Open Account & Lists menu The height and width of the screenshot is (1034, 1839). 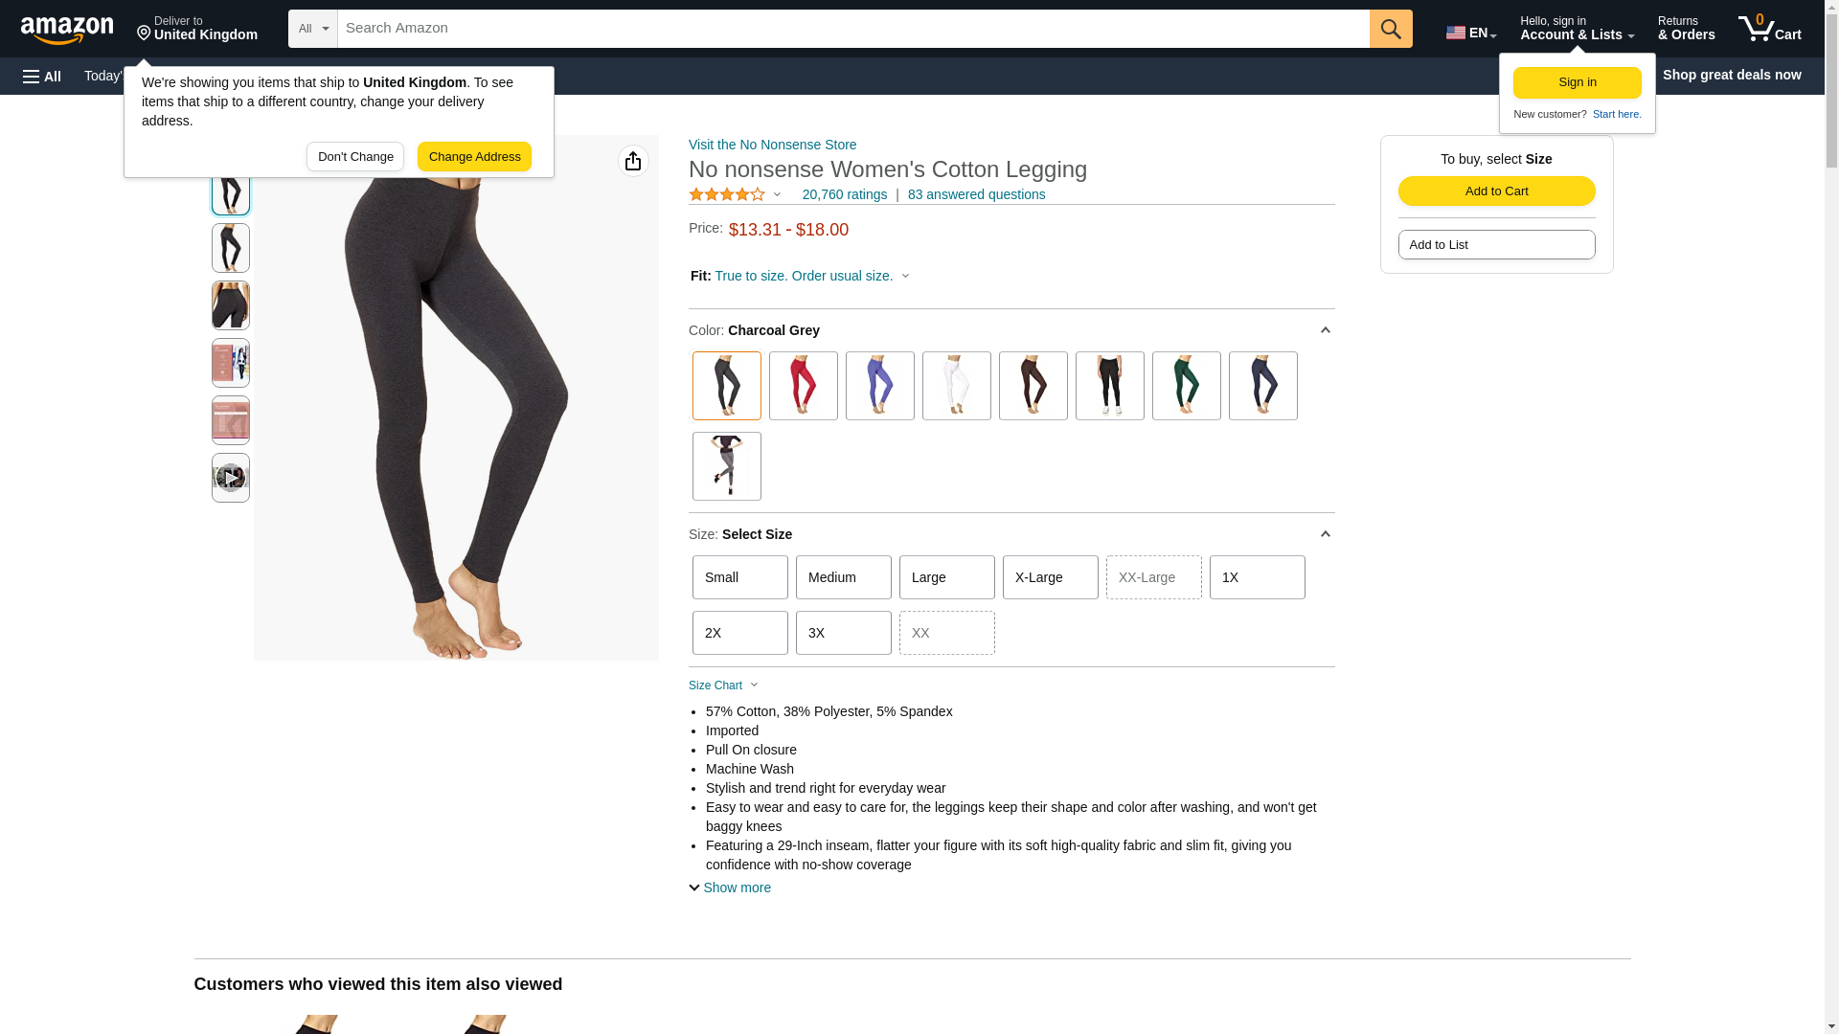click(1577, 29)
